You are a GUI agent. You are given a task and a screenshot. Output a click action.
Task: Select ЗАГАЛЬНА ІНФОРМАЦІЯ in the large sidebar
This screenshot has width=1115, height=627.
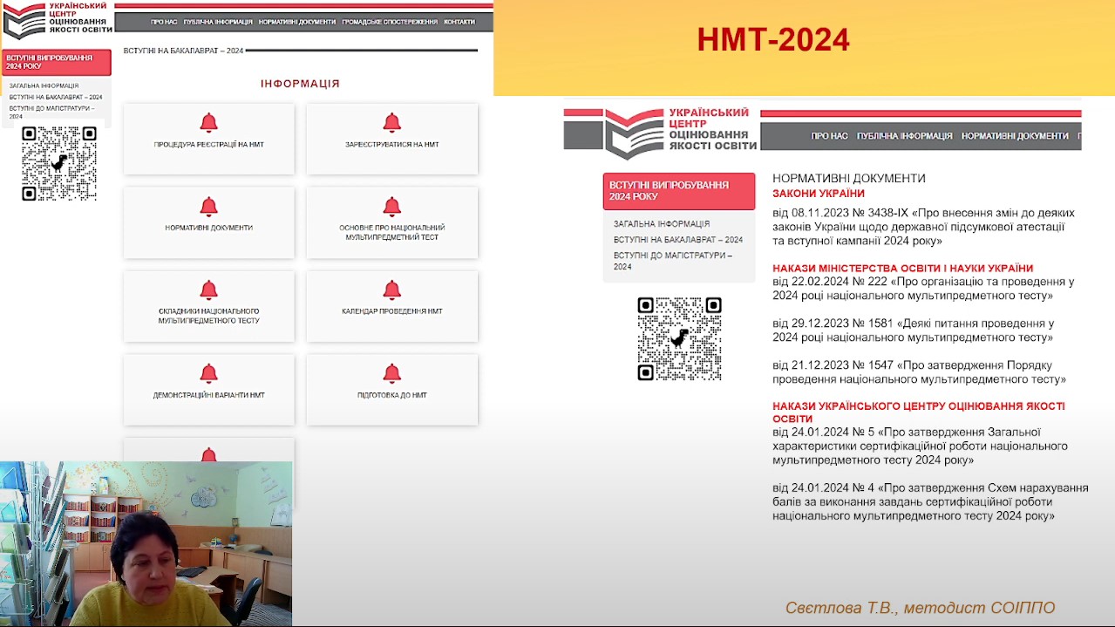[x=662, y=224]
